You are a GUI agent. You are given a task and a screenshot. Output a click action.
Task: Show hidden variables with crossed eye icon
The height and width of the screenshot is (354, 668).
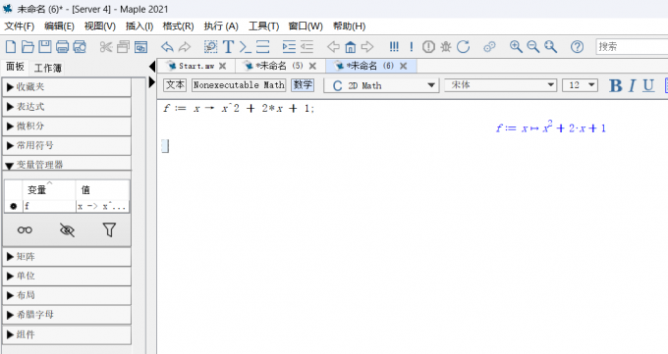pos(68,230)
